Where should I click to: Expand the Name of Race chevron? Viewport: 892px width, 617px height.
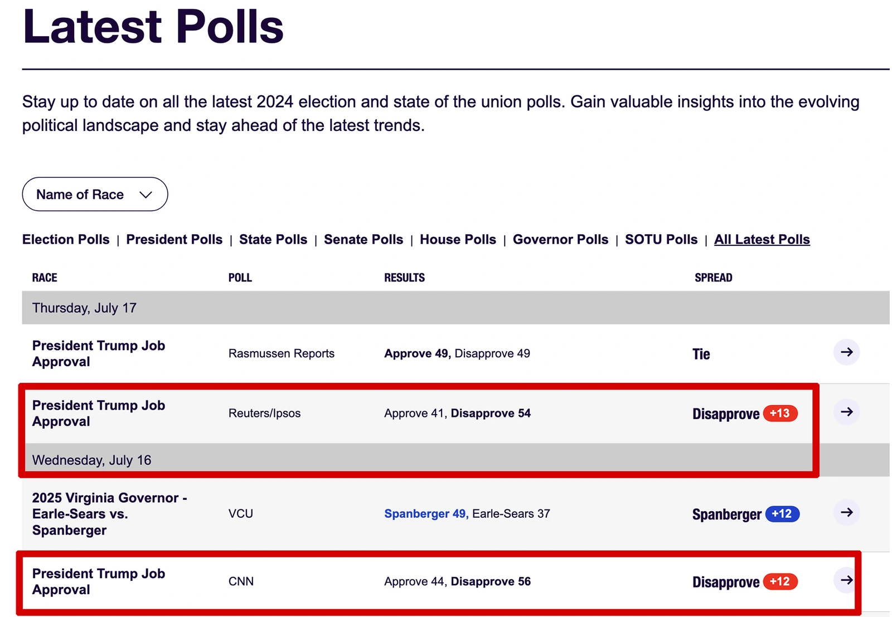[x=146, y=195]
